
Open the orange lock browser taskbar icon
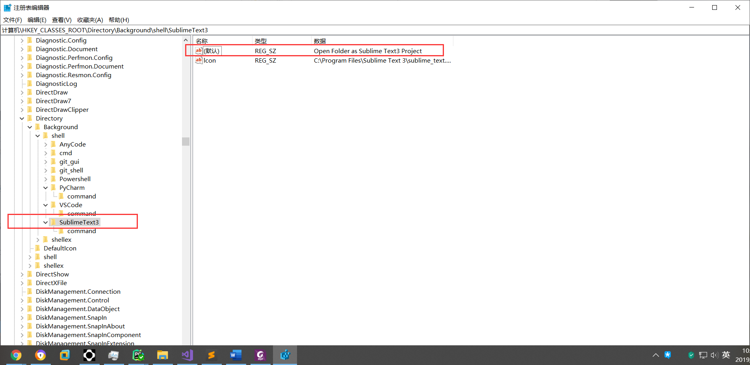click(x=40, y=356)
